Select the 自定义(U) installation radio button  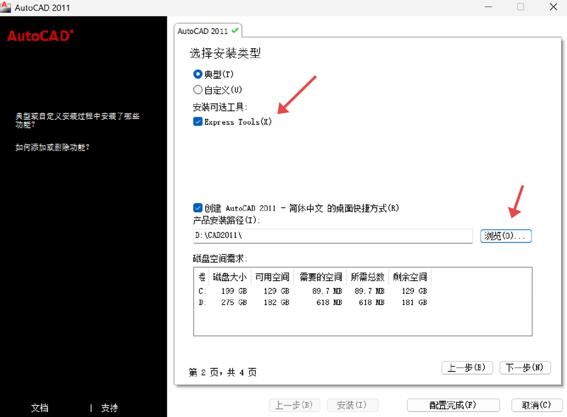pos(198,89)
